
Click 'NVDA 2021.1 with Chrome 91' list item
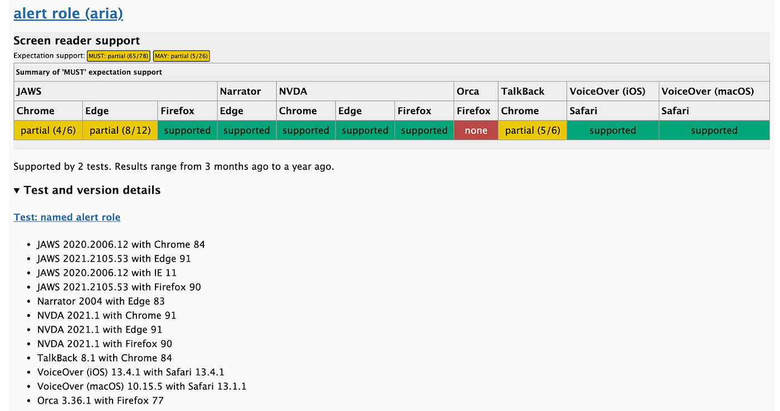(x=106, y=315)
